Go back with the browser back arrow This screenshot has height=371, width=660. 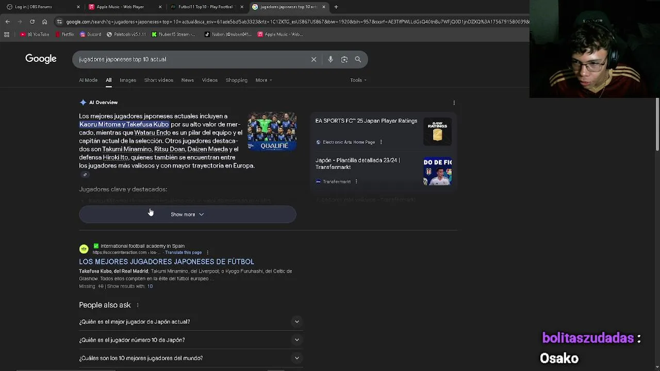tap(7, 22)
